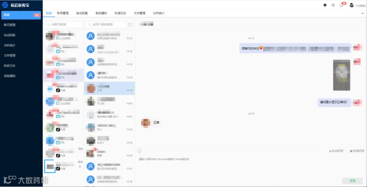
Task: Click the green 发送 send button
Action: pos(352,180)
